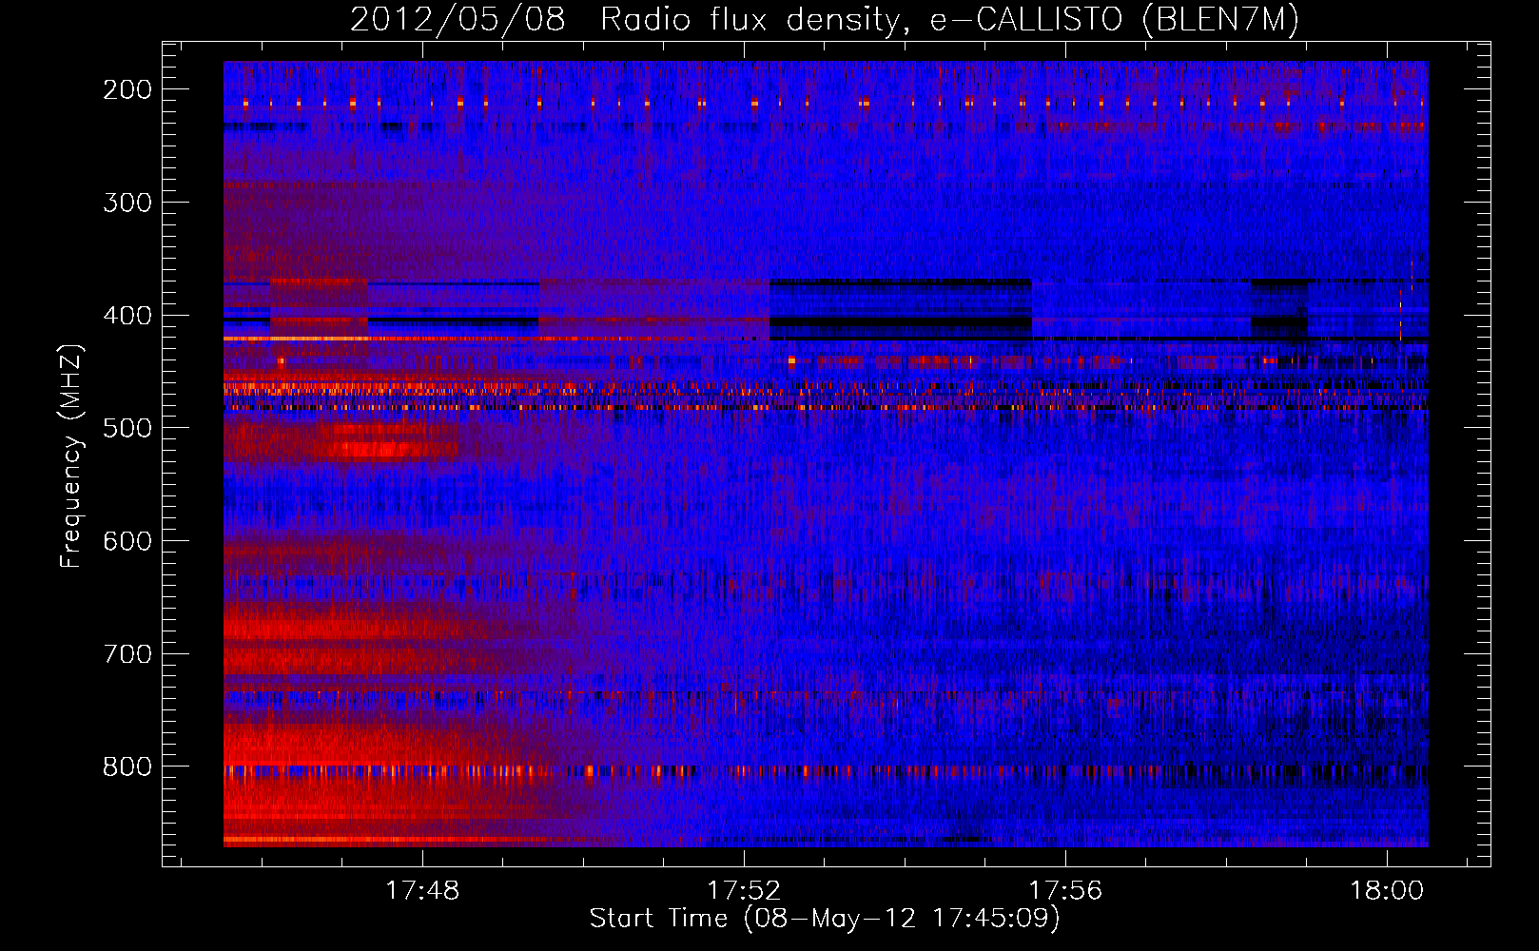Click the 400 frequency tick label

(x=127, y=316)
